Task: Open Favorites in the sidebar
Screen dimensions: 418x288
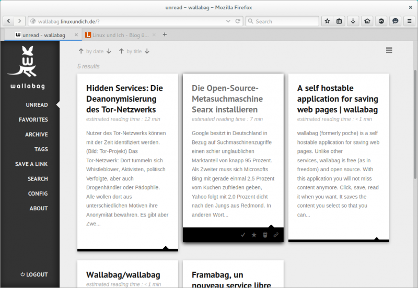Action: [x=33, y=119]
